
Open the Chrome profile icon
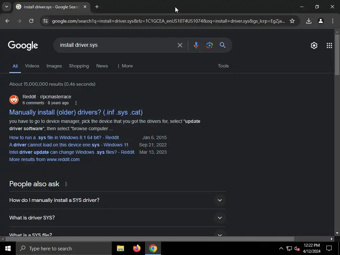(x=320, y=21)
